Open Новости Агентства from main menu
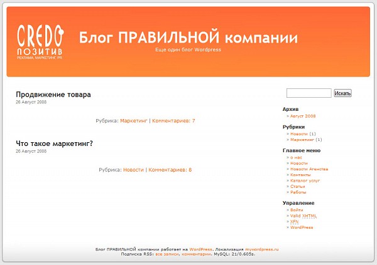377x265 pixels. (x=309, y=169)
